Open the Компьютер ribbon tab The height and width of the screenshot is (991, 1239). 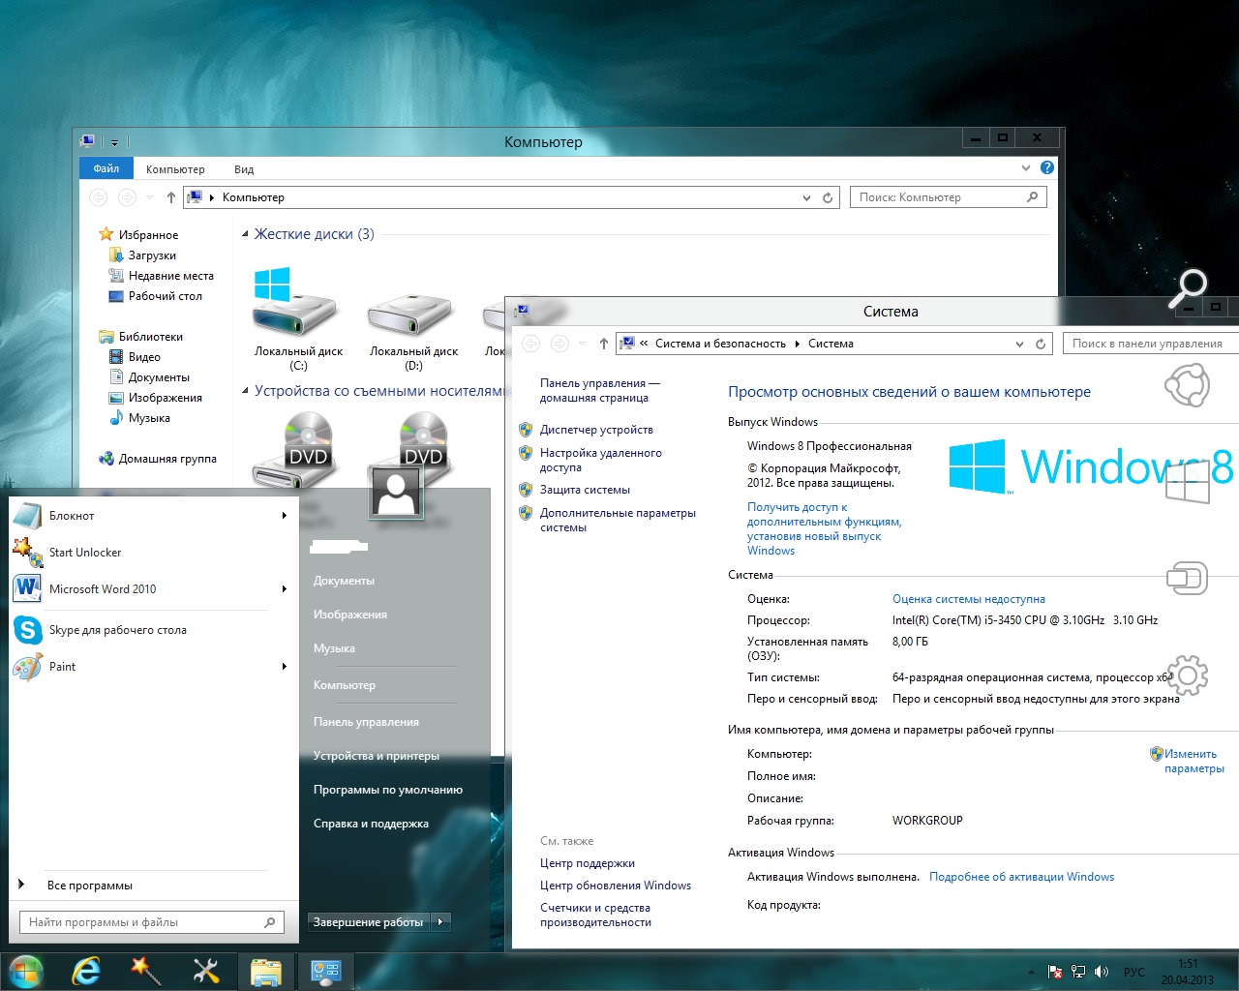point(175,169)
